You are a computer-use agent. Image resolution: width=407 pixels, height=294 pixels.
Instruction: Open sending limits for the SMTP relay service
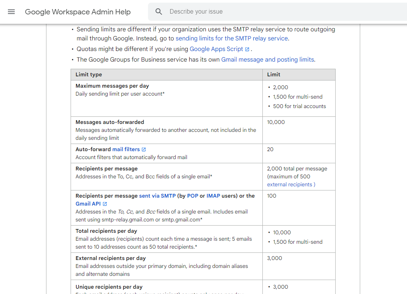point(231,39)
